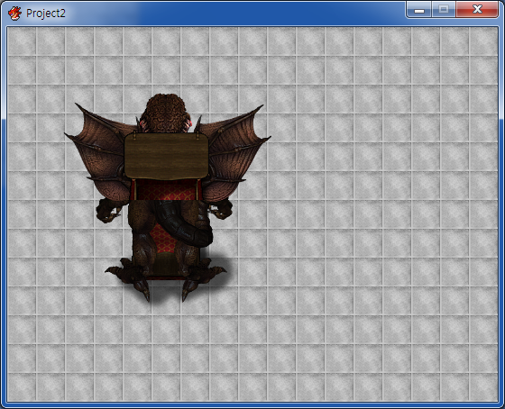Click the wooden sign board on the dragon
The width and height of the screenshot is (505, 409).
tap(167, 156)
